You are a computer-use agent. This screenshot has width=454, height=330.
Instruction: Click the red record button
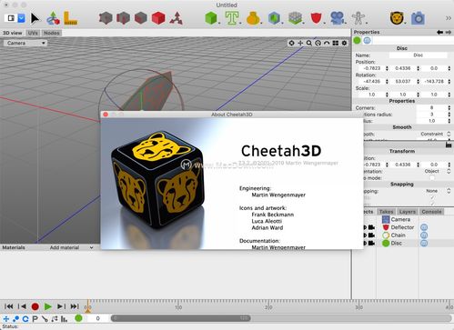tap(35, 306)
